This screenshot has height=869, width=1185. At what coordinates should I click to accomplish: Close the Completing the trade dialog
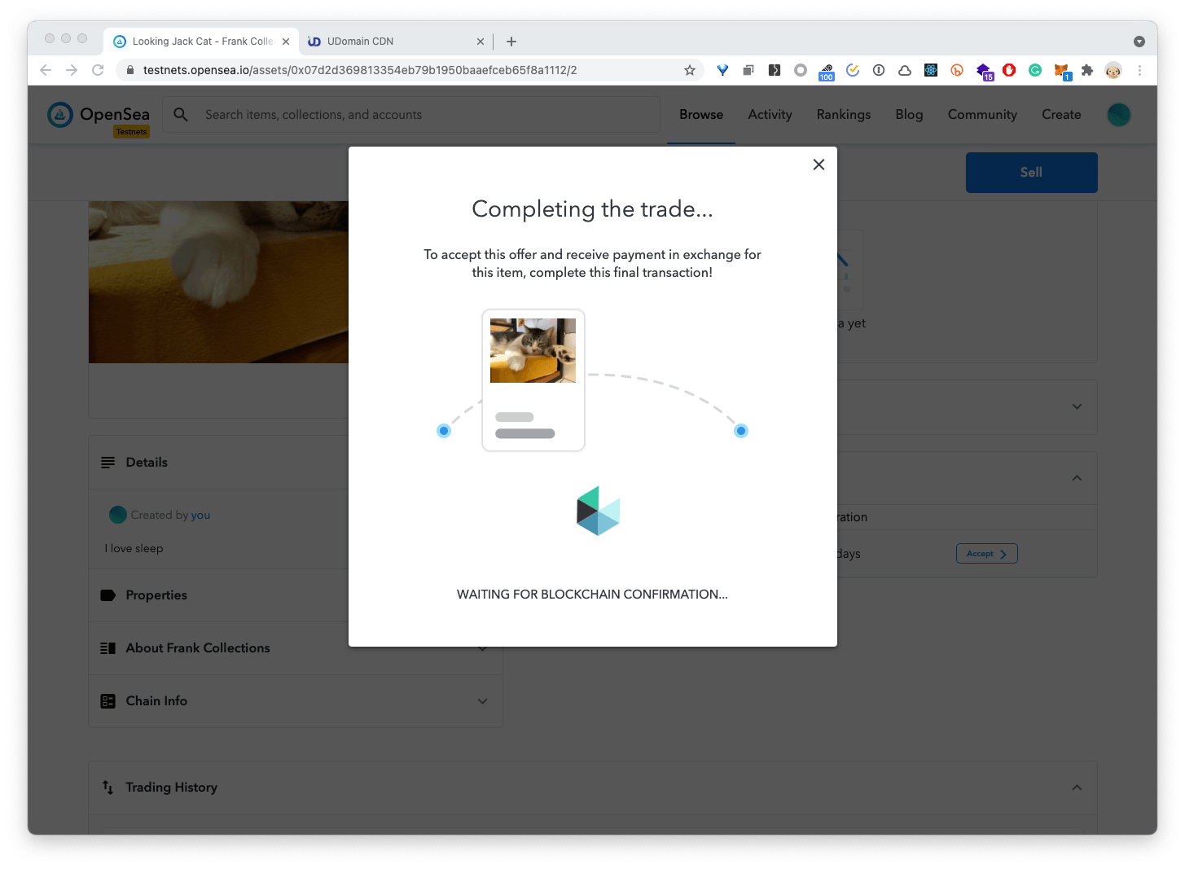(819, 165)
